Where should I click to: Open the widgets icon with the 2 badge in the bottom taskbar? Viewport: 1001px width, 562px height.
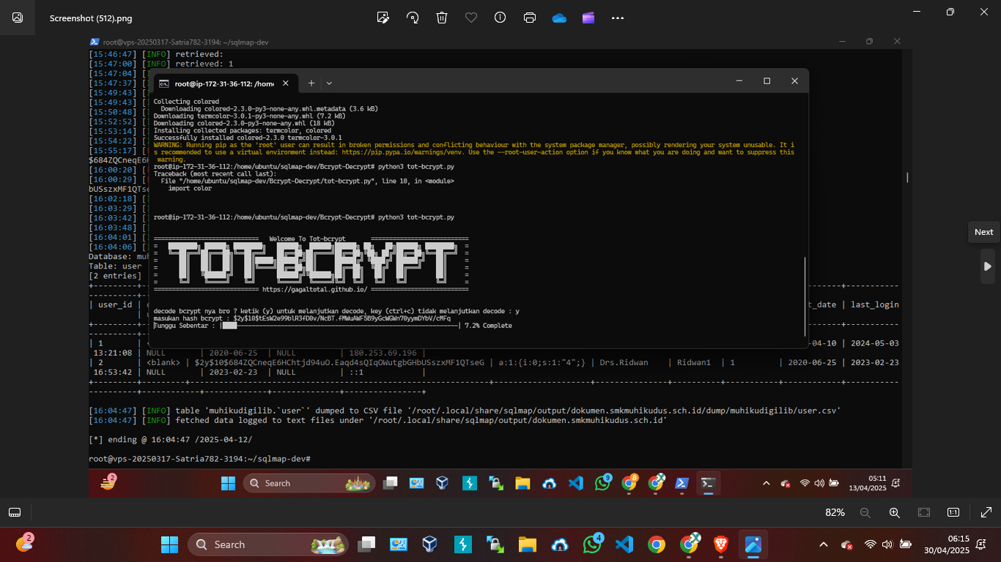24,544
